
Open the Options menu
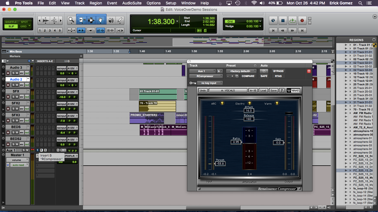(154, 3)
